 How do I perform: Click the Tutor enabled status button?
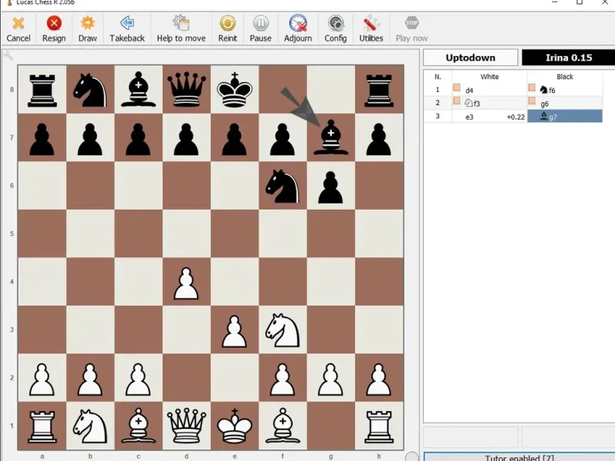pyautogui.click(x=520, y=456)
